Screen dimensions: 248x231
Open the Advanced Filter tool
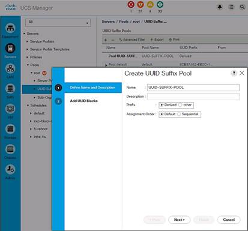[132, 40]
